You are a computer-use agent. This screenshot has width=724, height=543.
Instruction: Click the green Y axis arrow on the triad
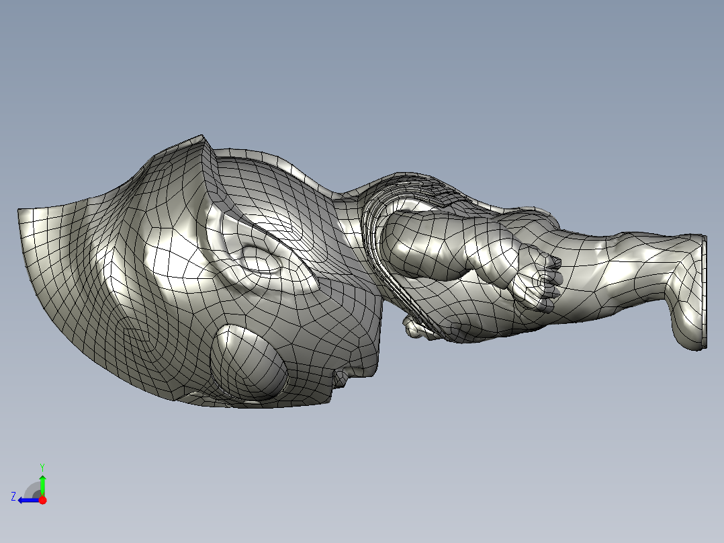point(42,485)
